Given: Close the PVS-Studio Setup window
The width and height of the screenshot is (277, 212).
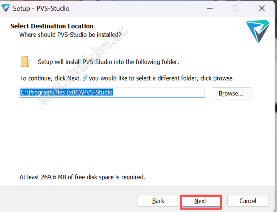Looking at the screenshot, I should (x=262, y=8).
